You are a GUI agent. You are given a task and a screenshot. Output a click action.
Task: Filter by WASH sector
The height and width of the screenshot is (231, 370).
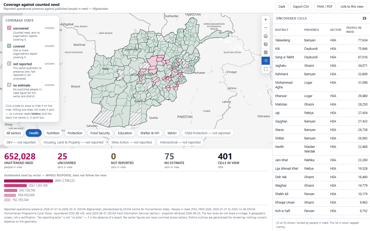click(172, 133)
